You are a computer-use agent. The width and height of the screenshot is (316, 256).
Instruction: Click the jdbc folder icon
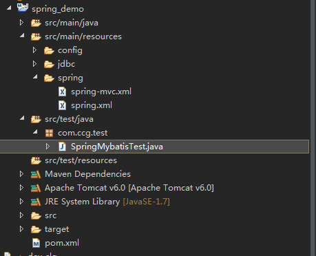[49, 64]
